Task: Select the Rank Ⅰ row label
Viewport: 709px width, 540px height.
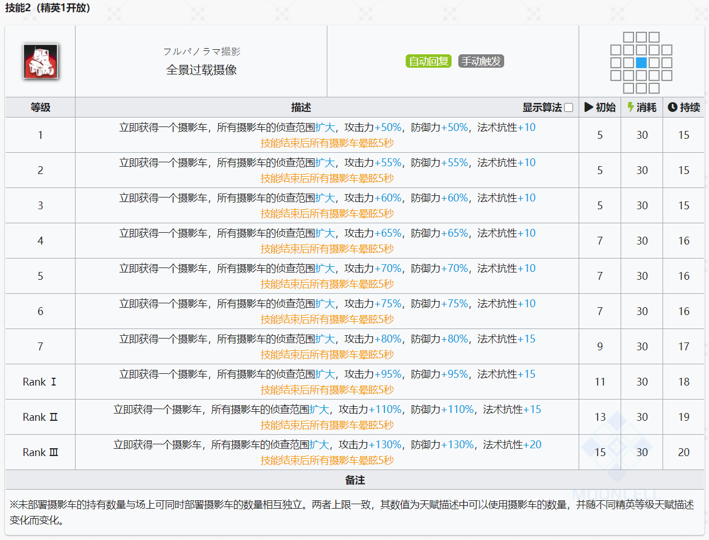Action: [40, 382]
